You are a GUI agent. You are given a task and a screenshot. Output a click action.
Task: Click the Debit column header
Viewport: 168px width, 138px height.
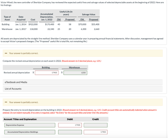click(70, 119)
